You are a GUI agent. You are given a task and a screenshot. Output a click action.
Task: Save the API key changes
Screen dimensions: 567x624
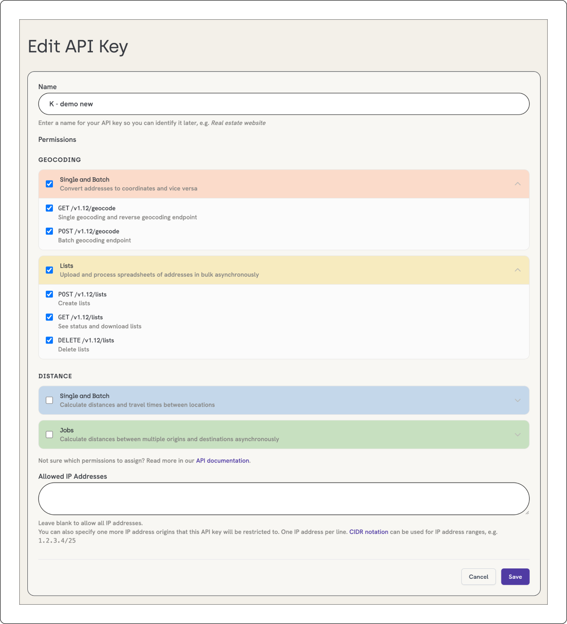pos(515,577)
